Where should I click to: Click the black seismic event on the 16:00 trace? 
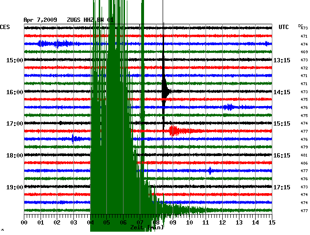tap(165, 91)
